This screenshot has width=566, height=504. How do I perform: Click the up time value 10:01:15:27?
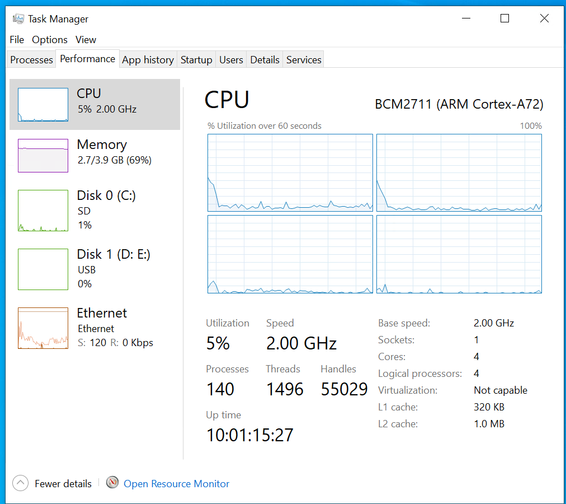(250, 435)
